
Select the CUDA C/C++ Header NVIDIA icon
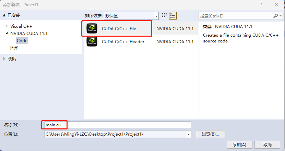tap(92, 41)
